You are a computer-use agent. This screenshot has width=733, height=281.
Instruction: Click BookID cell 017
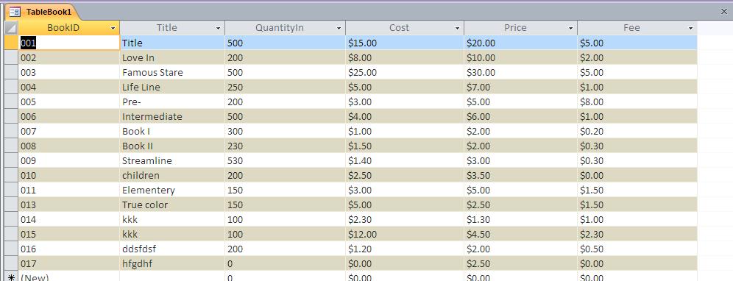pyautogui.click(x=69, y=263)
